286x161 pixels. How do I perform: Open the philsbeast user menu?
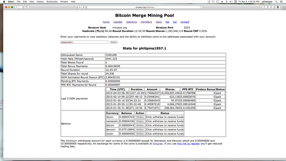click(267, 2)
